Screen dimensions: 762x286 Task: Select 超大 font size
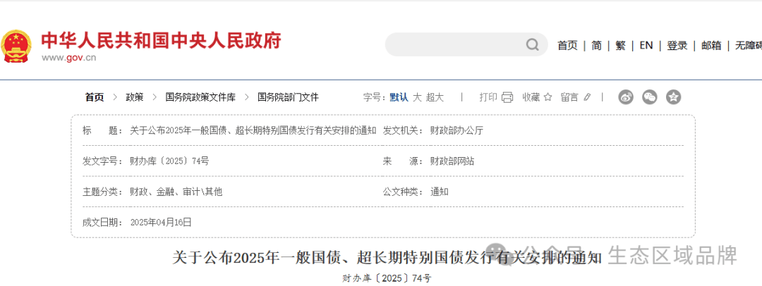435,97
